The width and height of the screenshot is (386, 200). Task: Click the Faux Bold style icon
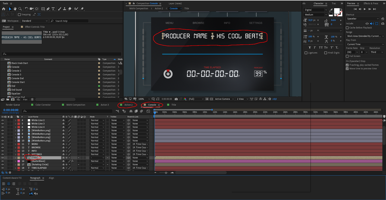click(x=310, y=47)
